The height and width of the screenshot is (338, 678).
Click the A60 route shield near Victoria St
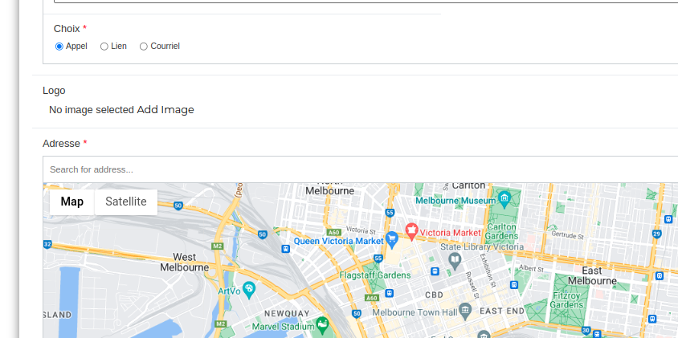[x=334, y=232]
